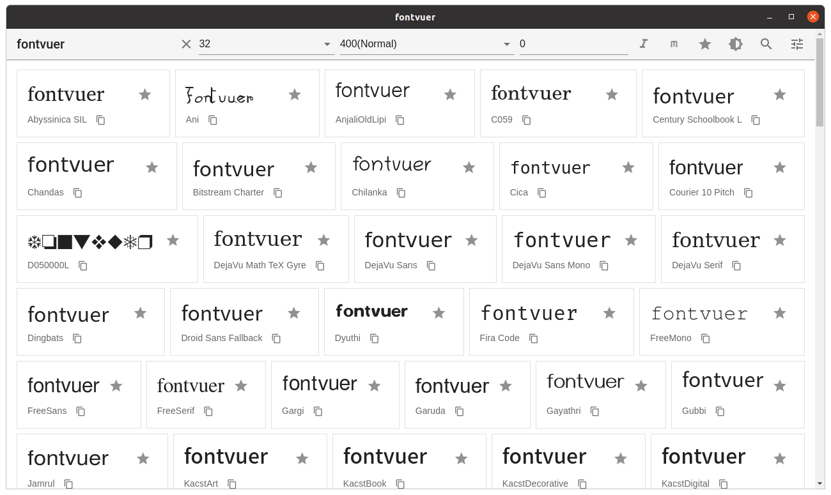Show only favorite fonts
Image resolution: width=831 pixels, height=495 pixels.
point(704,43)
